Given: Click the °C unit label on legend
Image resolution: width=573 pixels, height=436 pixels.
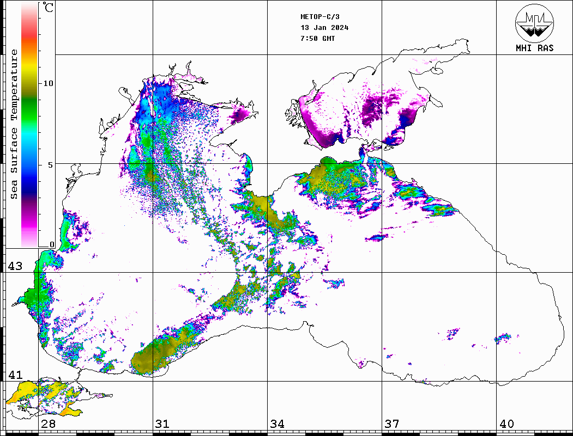Looking at the screenshot, I should [48, 7].
